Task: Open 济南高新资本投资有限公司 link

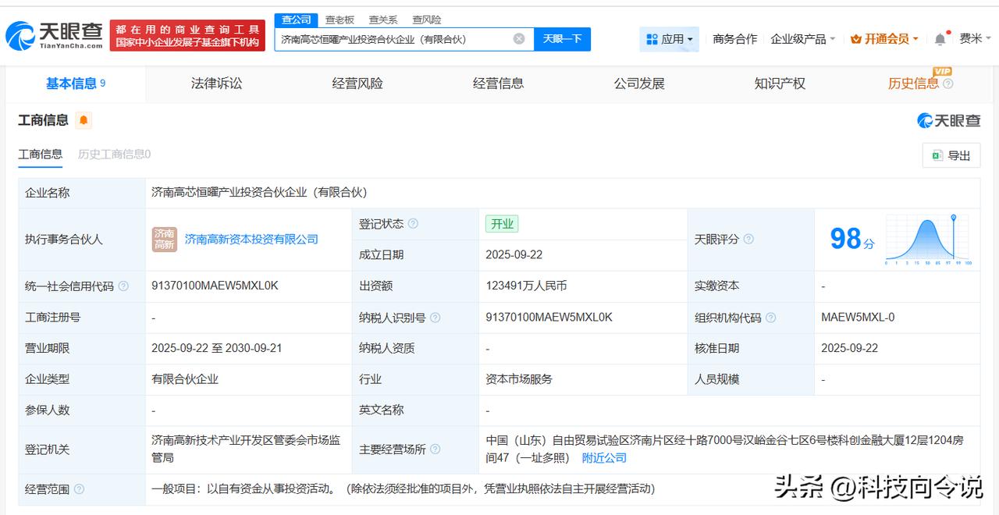Action: coord(251,240)
